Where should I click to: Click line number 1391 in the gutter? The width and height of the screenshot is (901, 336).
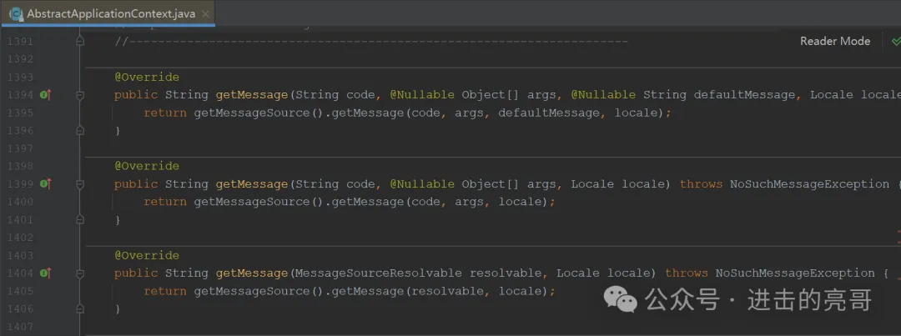point(19,42)
